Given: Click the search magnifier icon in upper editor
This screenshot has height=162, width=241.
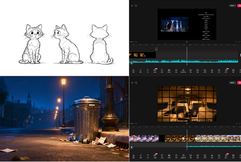Looking at the screenshot, I should [136, 6].
